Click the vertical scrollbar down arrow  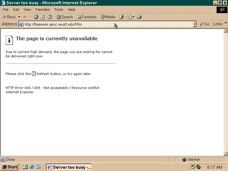[x=225, y=154]
